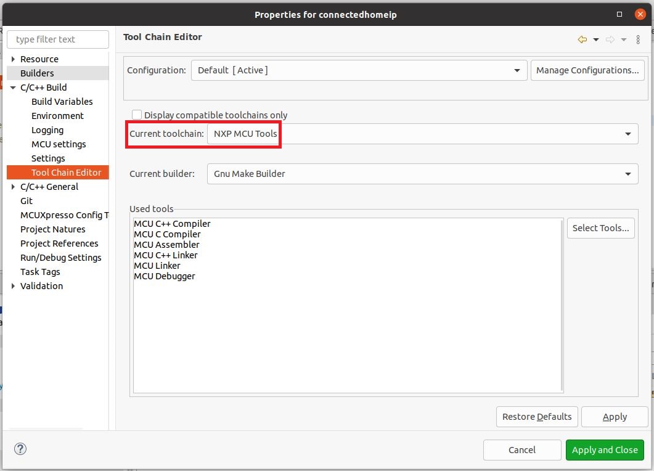Click the Cancel button
Screen dimensions: 654x471
click(521, 449)
